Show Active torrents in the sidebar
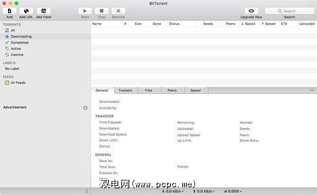The height and width of the screenshot is (195, 317). pyautogui.click(x=45, y=49)
